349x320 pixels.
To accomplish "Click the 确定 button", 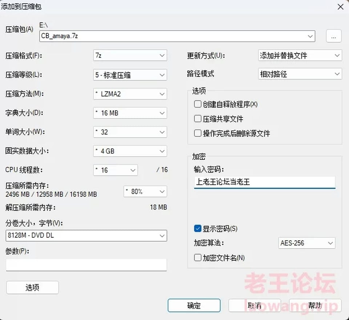I will [194, 305].
